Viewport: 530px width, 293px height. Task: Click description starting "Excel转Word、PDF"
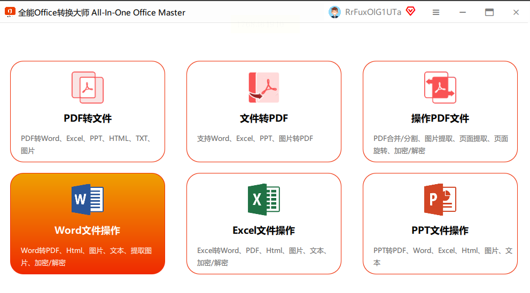[x=262, y=257]
